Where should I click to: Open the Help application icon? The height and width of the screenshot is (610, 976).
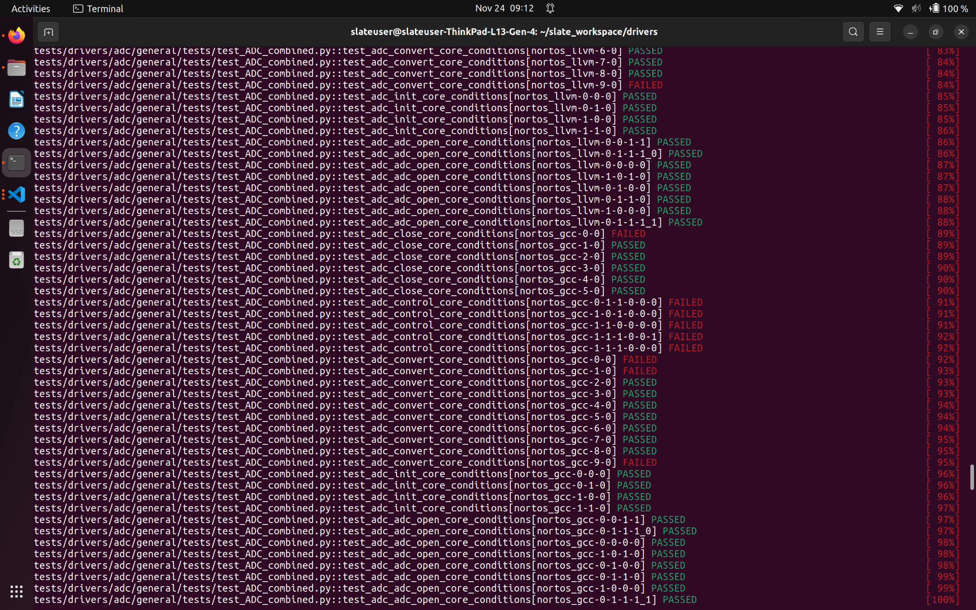pyautogui.click(x=16, y=131)
